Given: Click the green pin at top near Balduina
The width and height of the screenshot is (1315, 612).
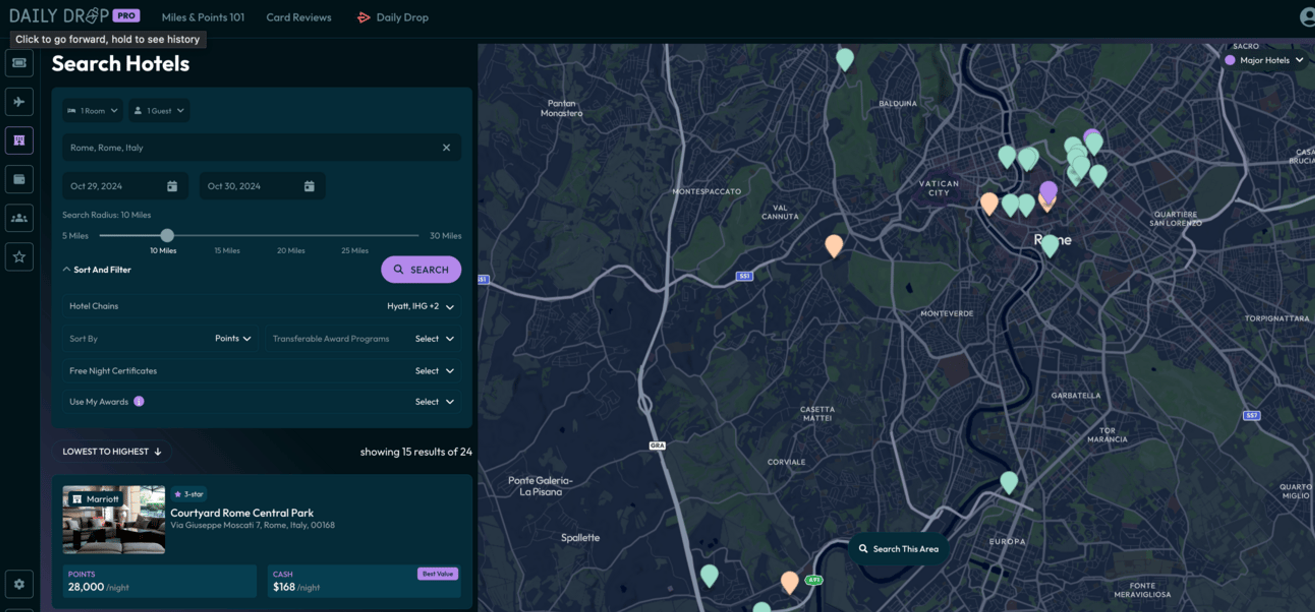Looking at the screenshot, I should coord(845,60).
